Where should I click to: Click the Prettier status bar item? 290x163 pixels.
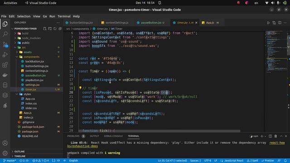pyautogui.click(x=268, y=161)
